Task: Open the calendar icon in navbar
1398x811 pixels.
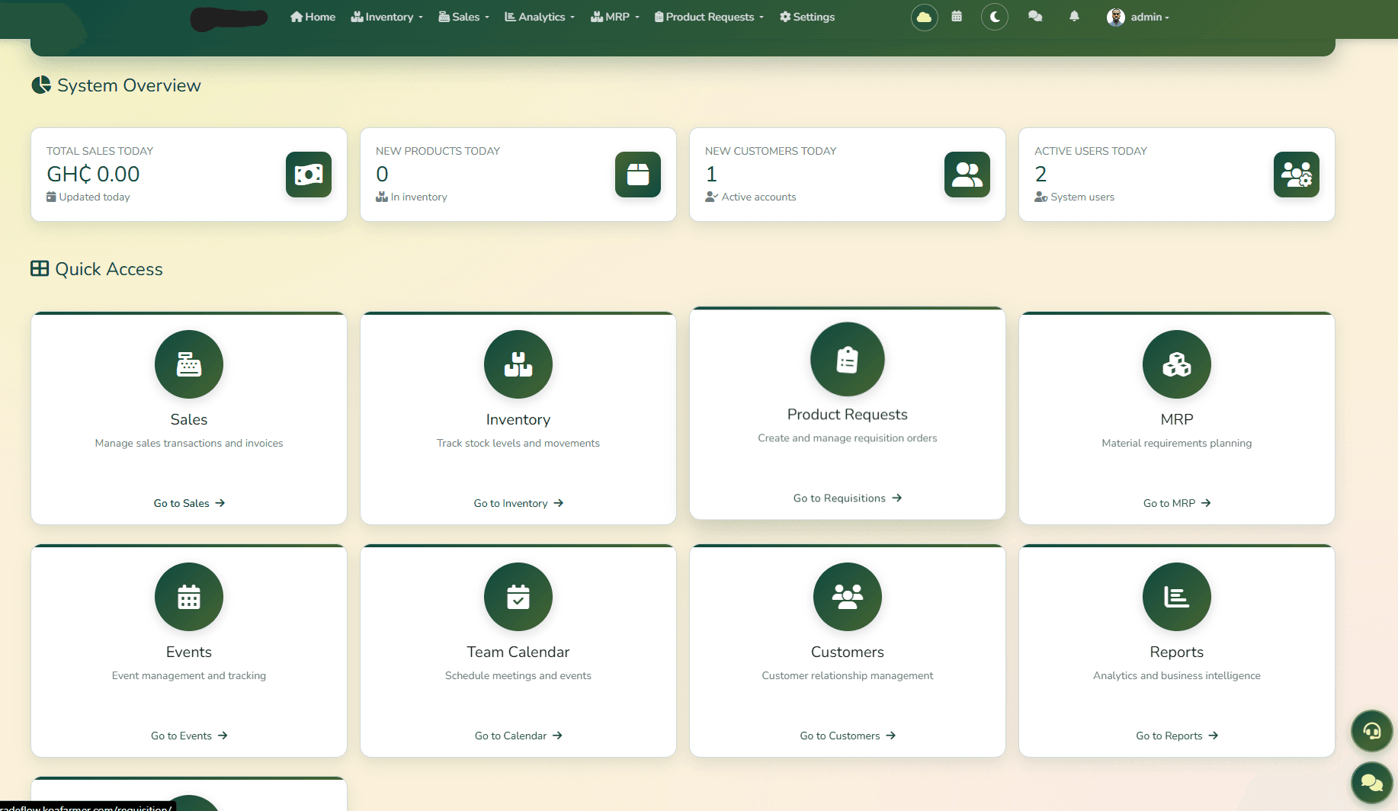Action: 957,17
